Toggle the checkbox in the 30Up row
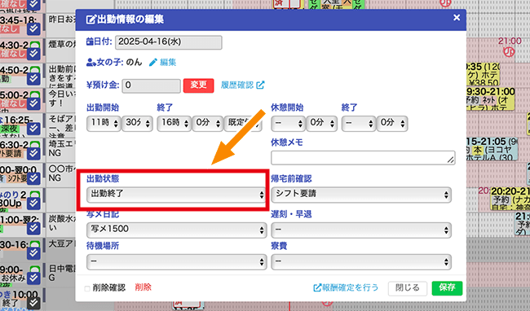The width and height of the screenshot is (530, 311). [33, 203]
